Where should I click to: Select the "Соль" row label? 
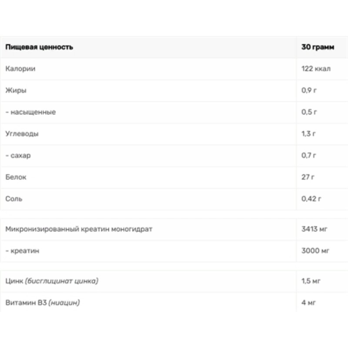pyautogui.click(x=14, y=199)
